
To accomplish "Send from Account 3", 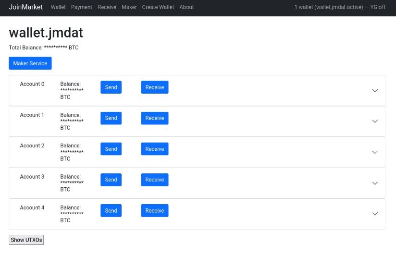I will [x=111, y=180].
